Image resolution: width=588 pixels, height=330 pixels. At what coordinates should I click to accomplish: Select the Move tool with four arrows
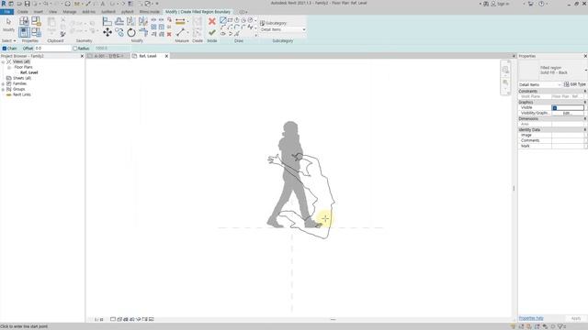[x=107, y=33]
